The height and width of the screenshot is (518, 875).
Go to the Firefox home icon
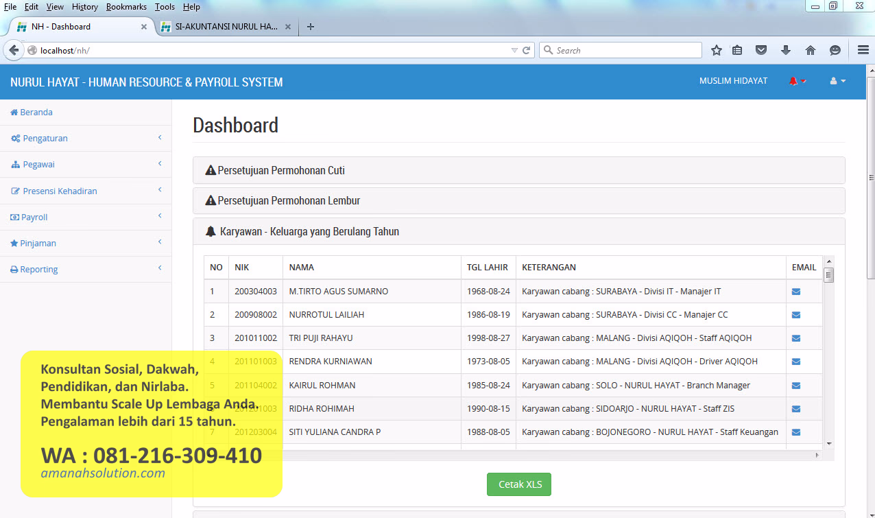[x=811, y=50]
